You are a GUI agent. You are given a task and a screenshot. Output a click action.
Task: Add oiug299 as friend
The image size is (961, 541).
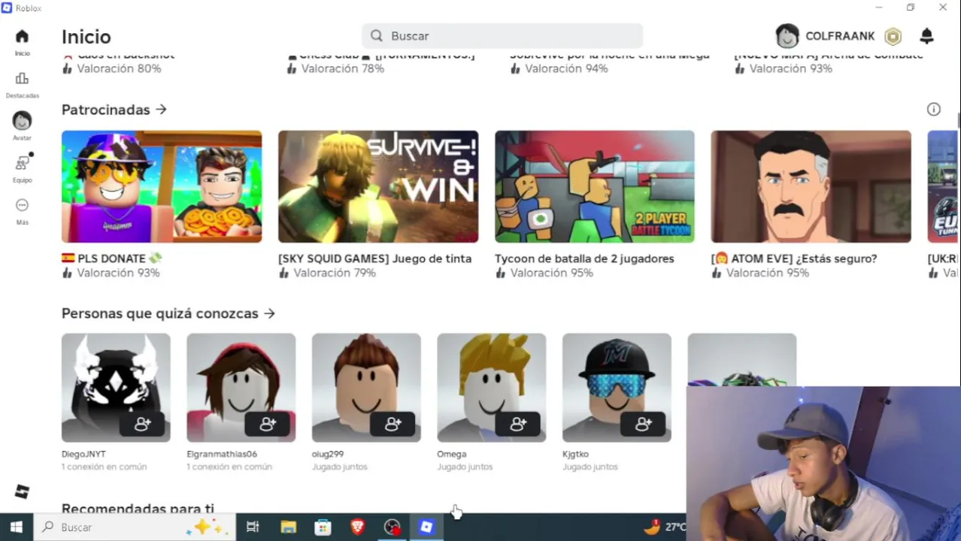point(393,425)
